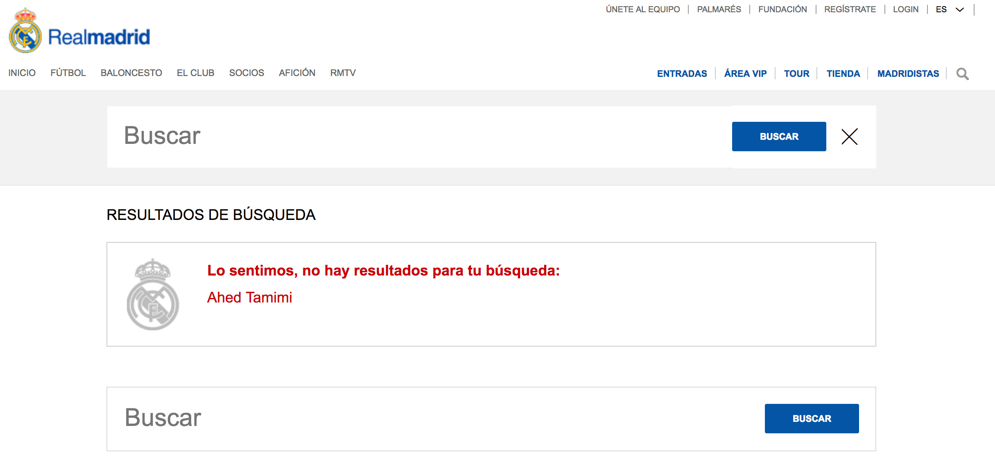The width and height of the screenshot is (995, 475).
Task: Type in the top Buscar search field
Action: 418,137
